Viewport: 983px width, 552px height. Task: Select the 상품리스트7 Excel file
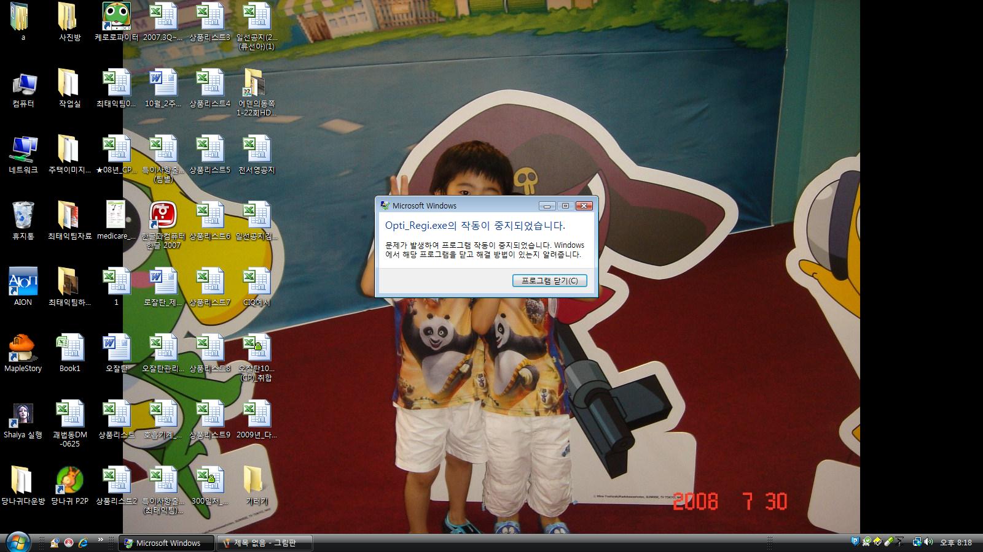[x=210, y=287]
